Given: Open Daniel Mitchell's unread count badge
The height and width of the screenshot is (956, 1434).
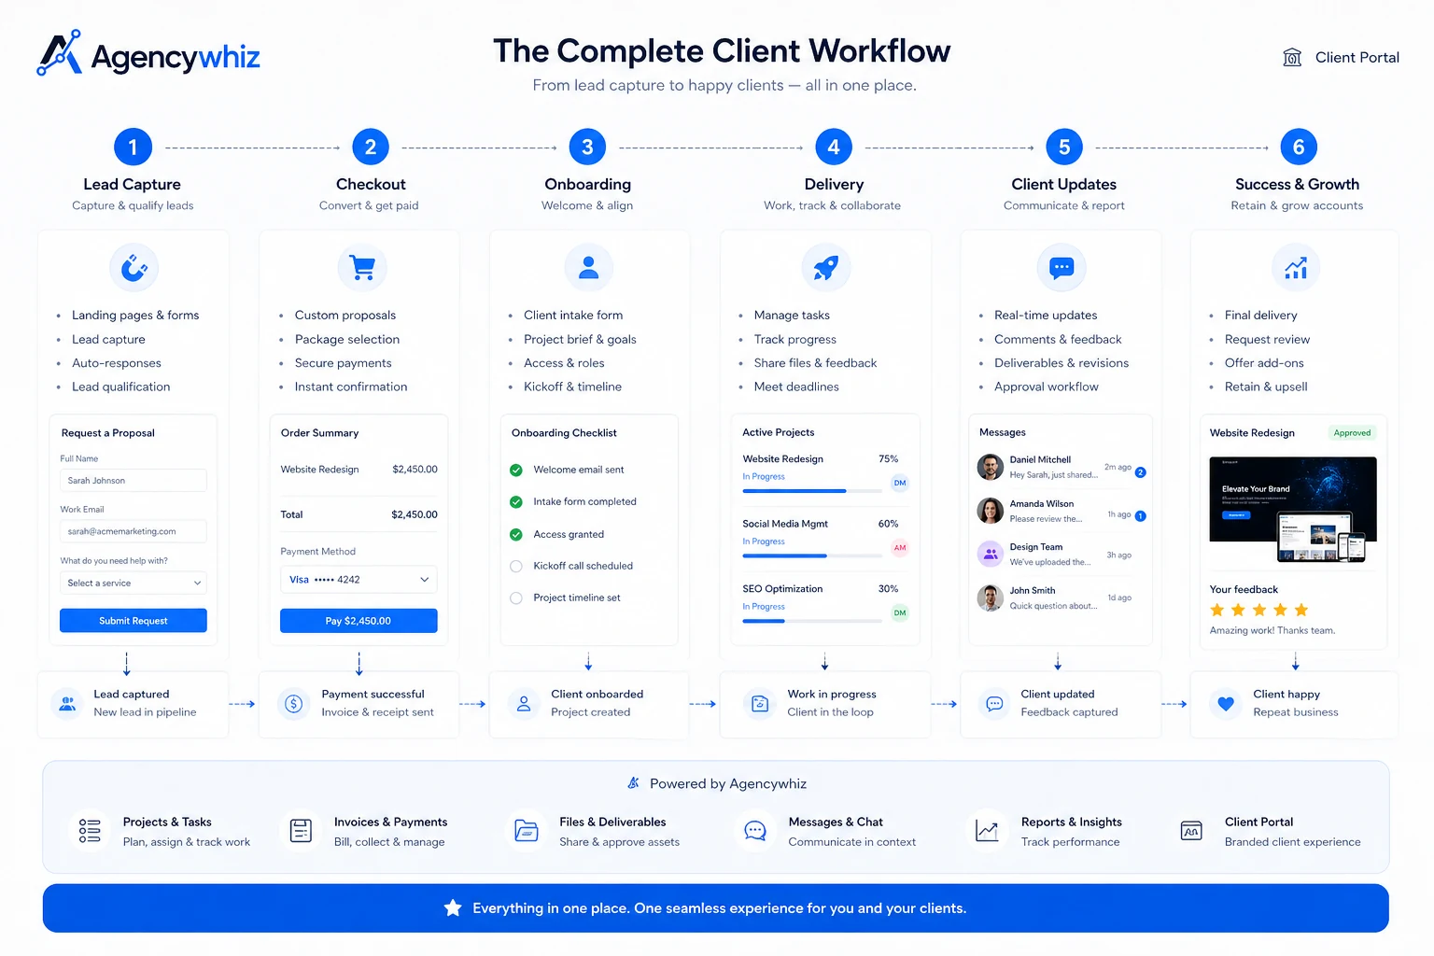Looking at the screenshot, I should (x=1140, y=472).
